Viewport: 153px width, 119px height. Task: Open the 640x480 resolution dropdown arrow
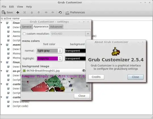tap(88, 34)
